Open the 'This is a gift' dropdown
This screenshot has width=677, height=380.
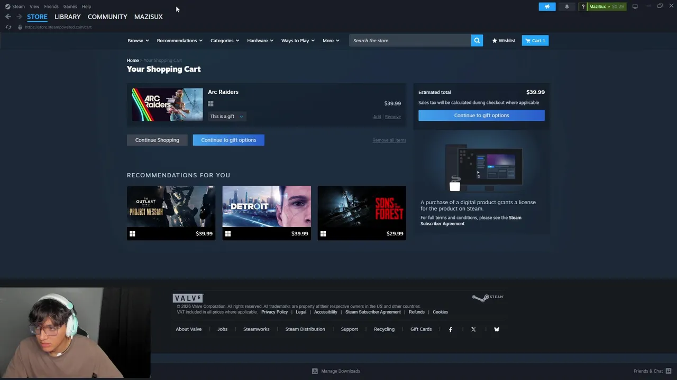(226, 117)
